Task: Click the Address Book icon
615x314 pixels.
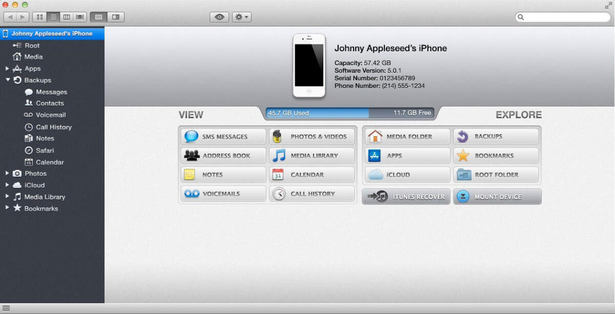Action: click(x=223, y=155)
